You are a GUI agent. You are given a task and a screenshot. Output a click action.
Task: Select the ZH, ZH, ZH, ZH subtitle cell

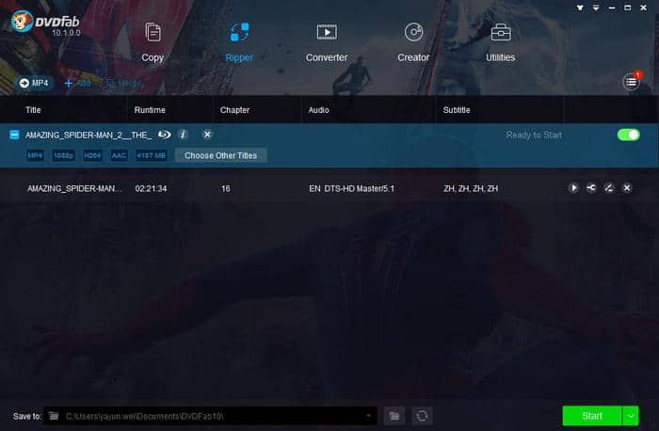(471, 188)
